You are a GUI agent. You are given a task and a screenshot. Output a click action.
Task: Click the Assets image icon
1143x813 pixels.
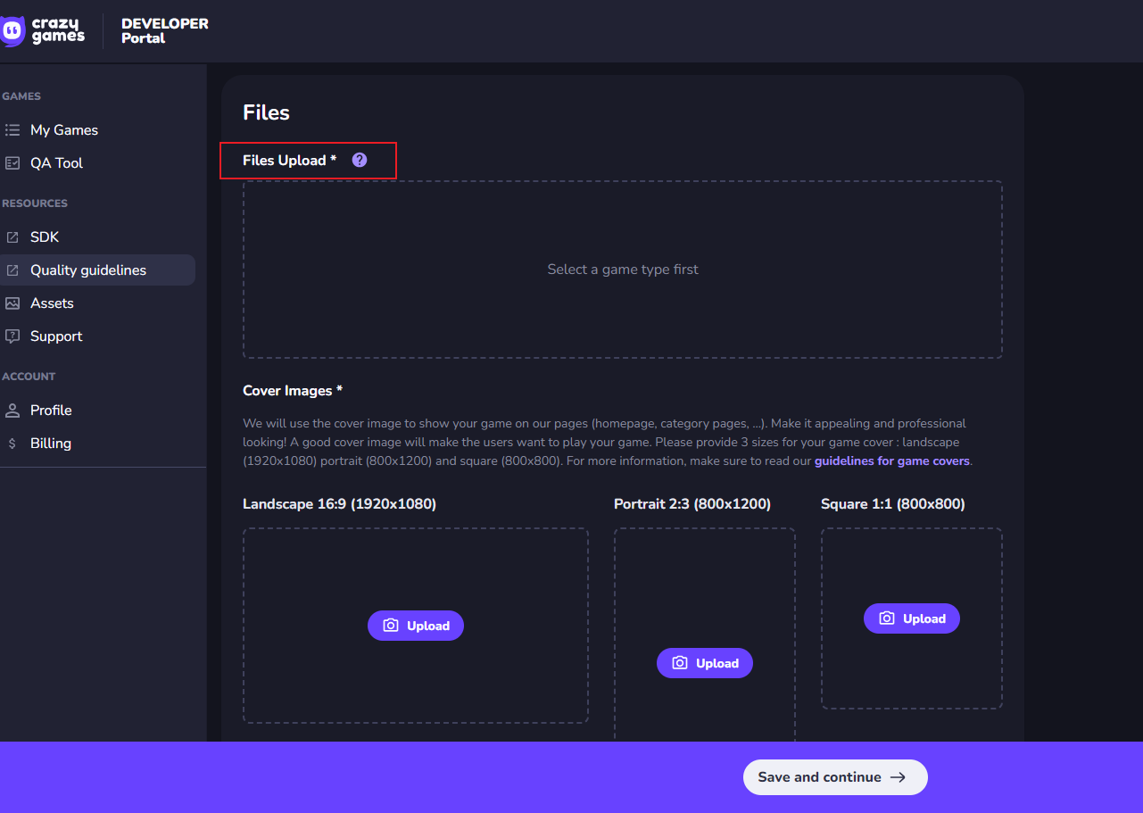[12, 303]
